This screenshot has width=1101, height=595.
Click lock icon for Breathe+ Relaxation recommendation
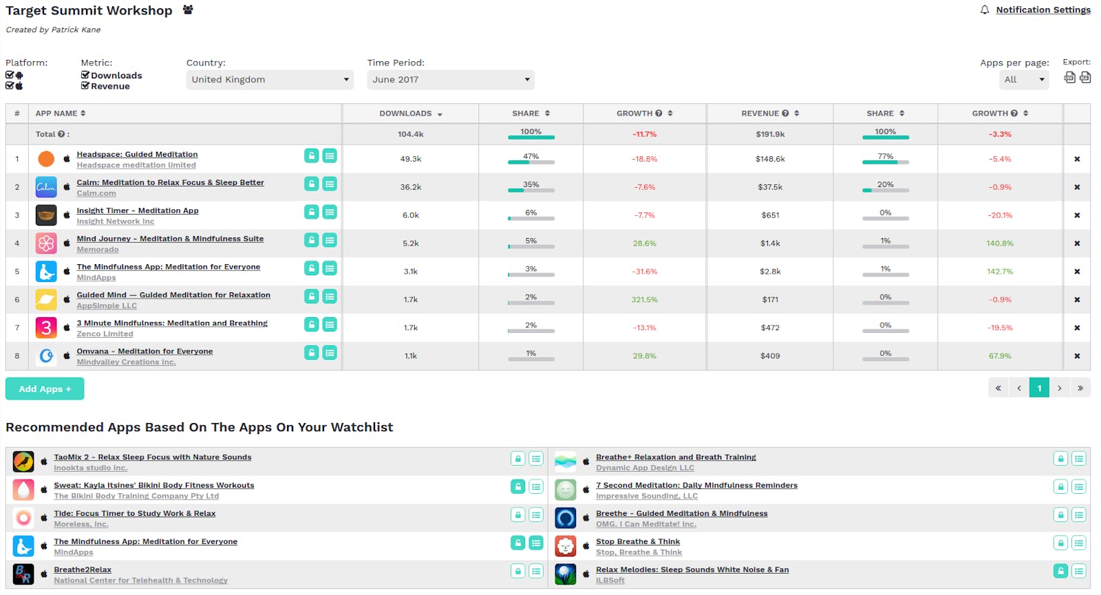point(1061,459)
